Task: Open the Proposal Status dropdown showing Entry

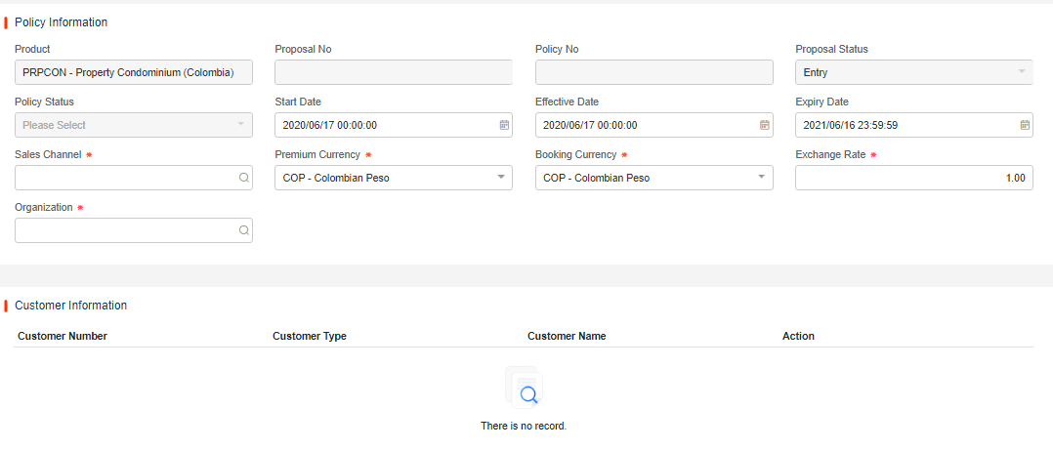Action: pyautogui.click(x=913, y=72)
